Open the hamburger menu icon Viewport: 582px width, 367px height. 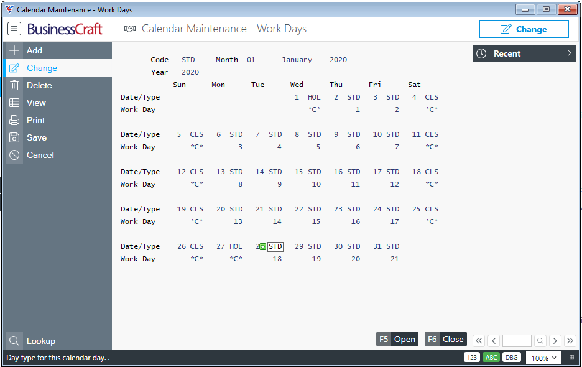14,29
